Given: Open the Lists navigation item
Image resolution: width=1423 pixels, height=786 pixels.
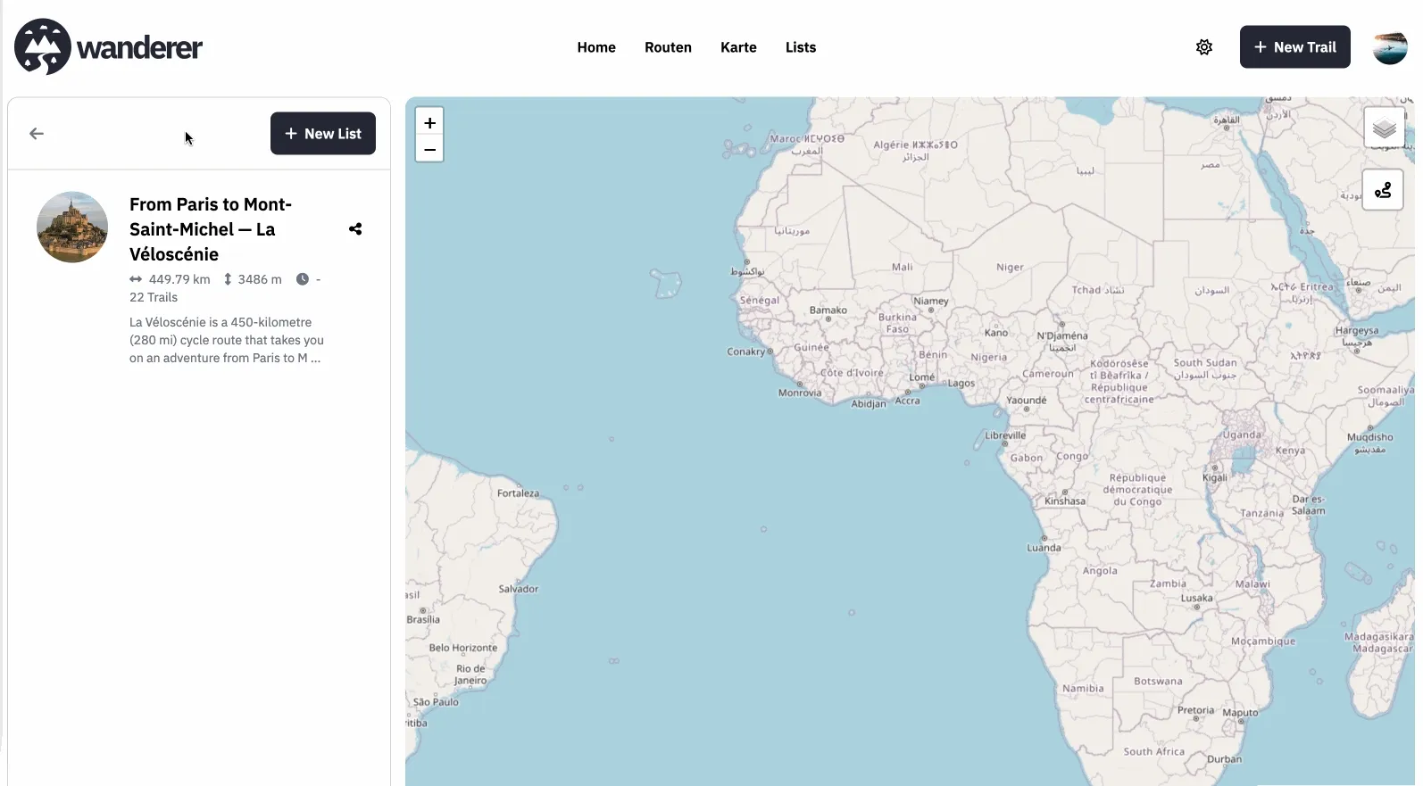Looking at the screenshot, I should coord(800,47).
